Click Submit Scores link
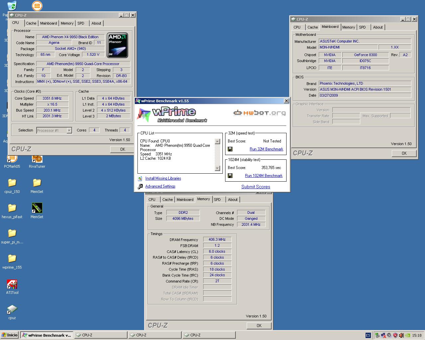Image resolution: width=425 pixels, height=340 pixels. tap(256, 187)
